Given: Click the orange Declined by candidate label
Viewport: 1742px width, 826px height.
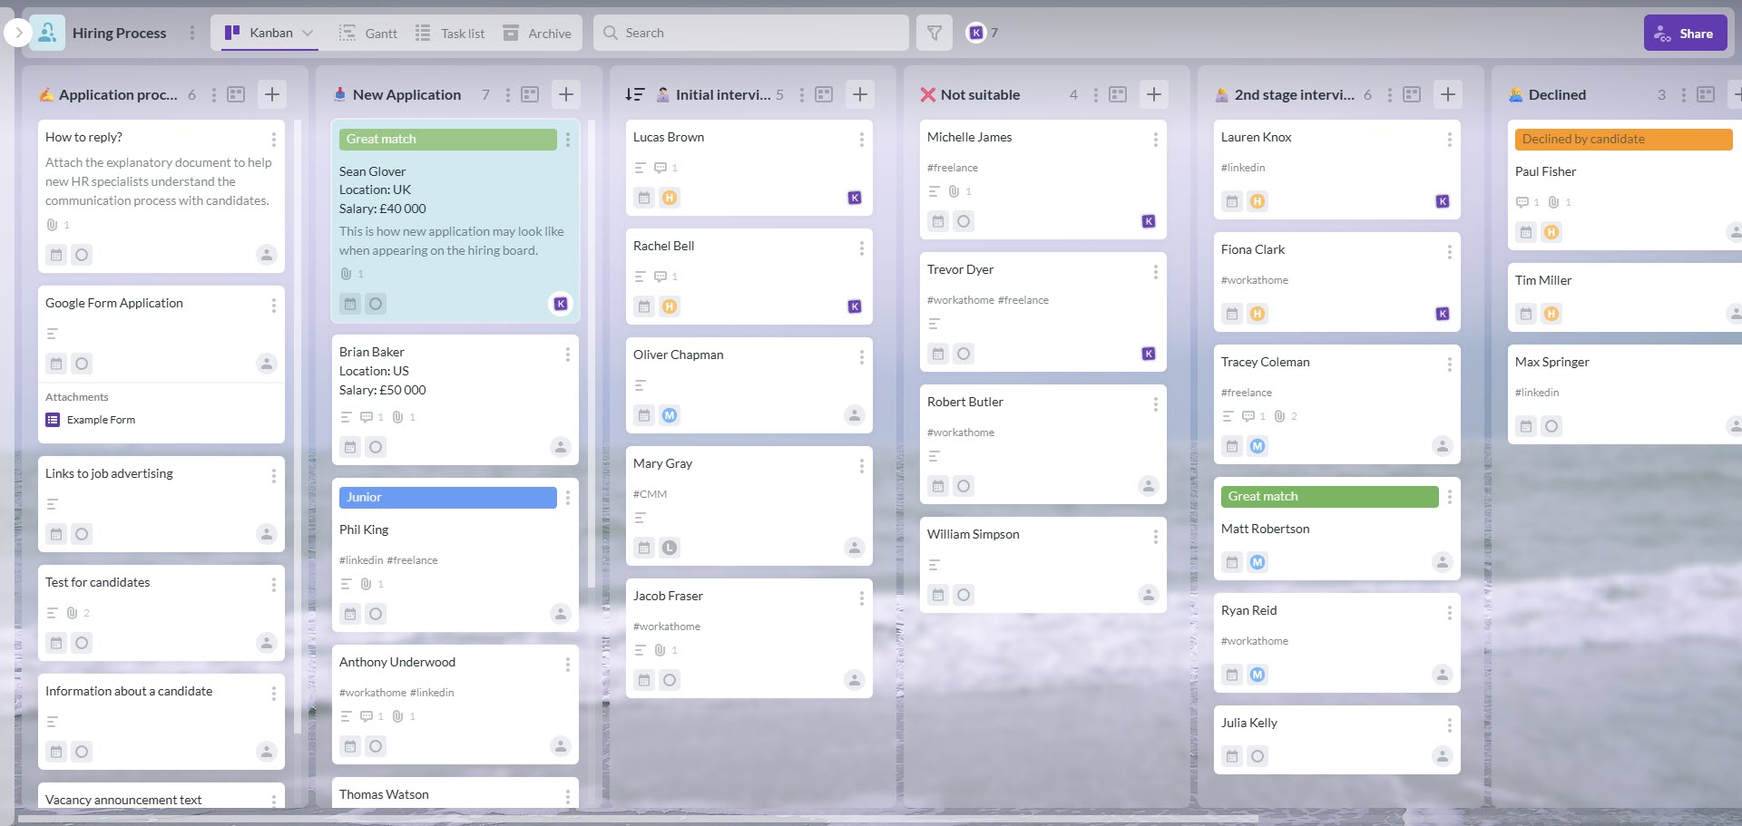Looking at the screenshot, I should coord(1623,138).
